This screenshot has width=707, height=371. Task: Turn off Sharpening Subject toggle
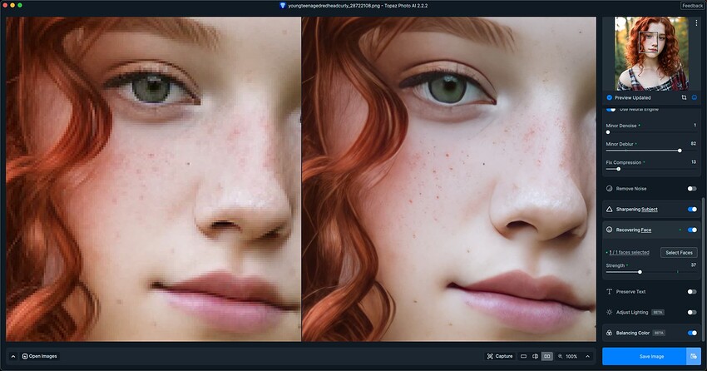point(691,209)
